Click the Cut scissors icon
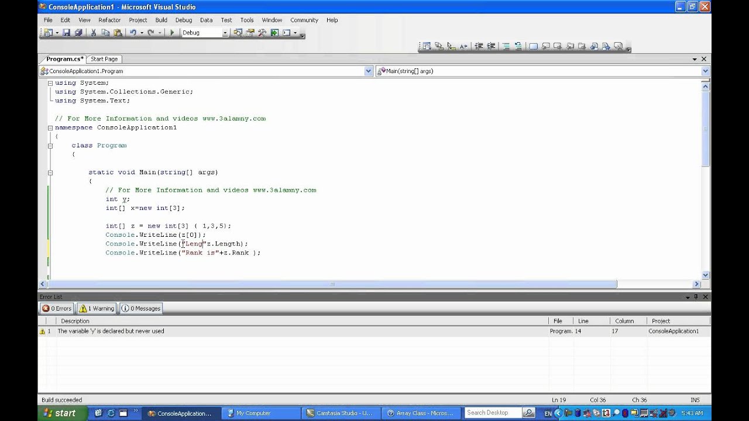749x421 pixels. tap(93, 33)
